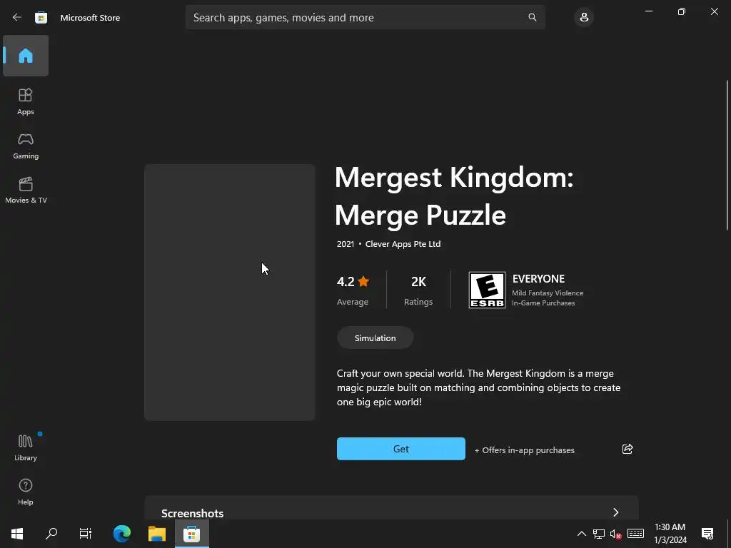Click the ESRB Everyone rating badge
Screen dimensions: 731x548
[x=487, y=290]
